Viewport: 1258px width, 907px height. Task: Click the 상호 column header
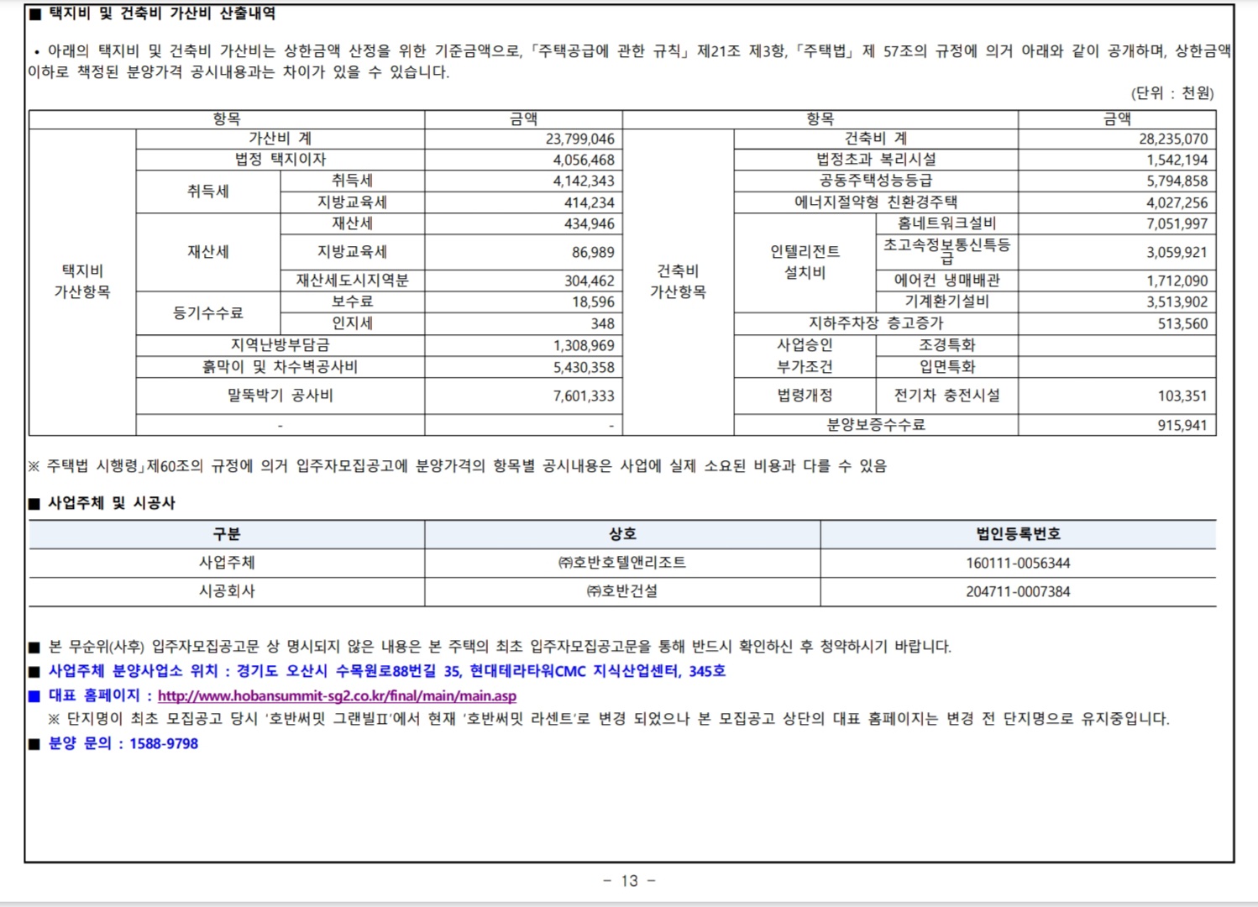622,534
